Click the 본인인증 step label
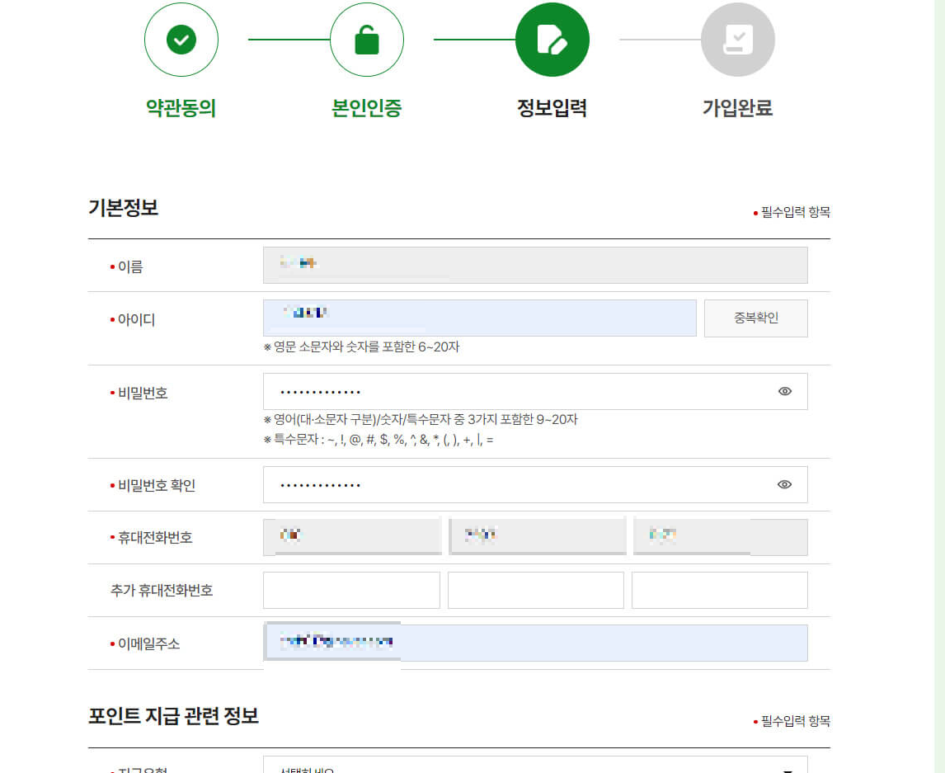Screen dimensions: 945x773 [367, 107]
